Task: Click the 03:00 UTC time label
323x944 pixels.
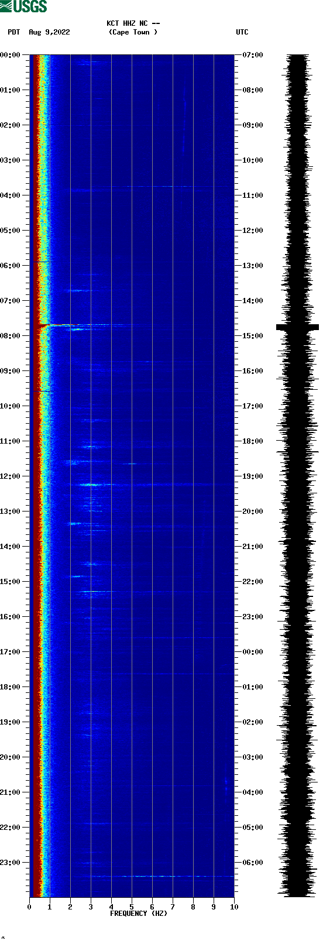Action: [252, 757]
